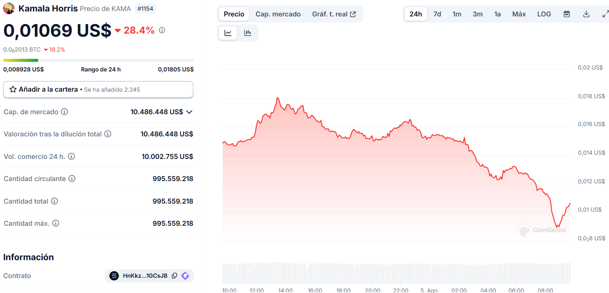Click Añadir a la cartera button

(98, 89)
